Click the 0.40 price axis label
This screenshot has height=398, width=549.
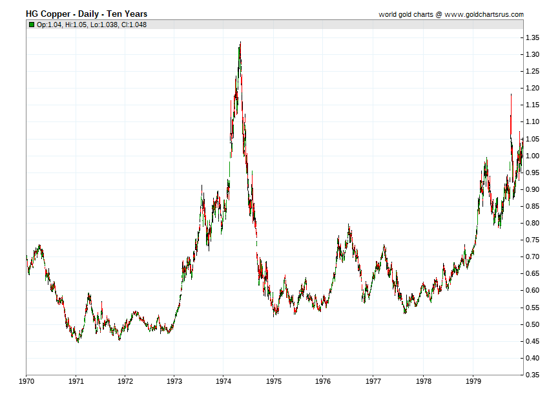[x=533, y=359]
